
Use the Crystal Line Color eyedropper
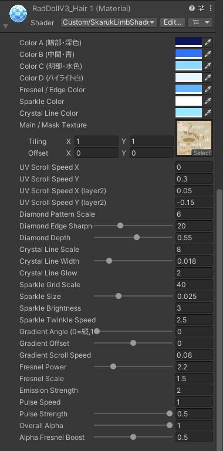point(208,113)
